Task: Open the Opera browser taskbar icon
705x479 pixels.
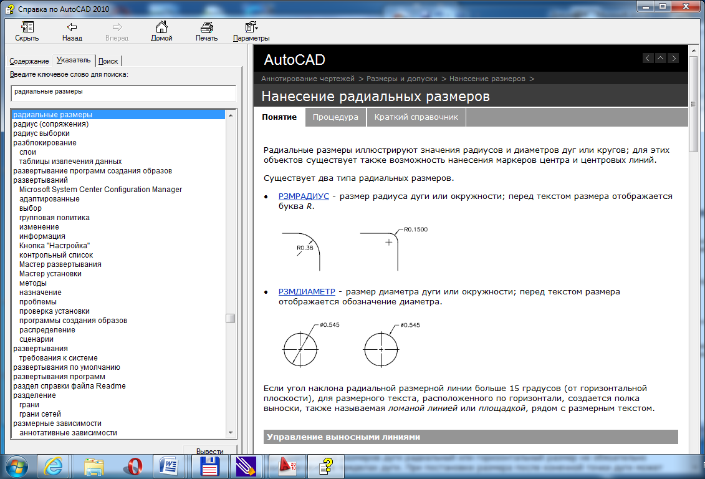Action: [x=133, y=467]
